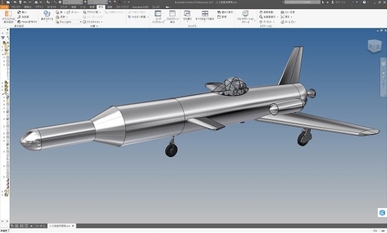The width and height of the screenshot is (387, 233).
Task: Click the Home View icon
Action: tap(288, 22)
